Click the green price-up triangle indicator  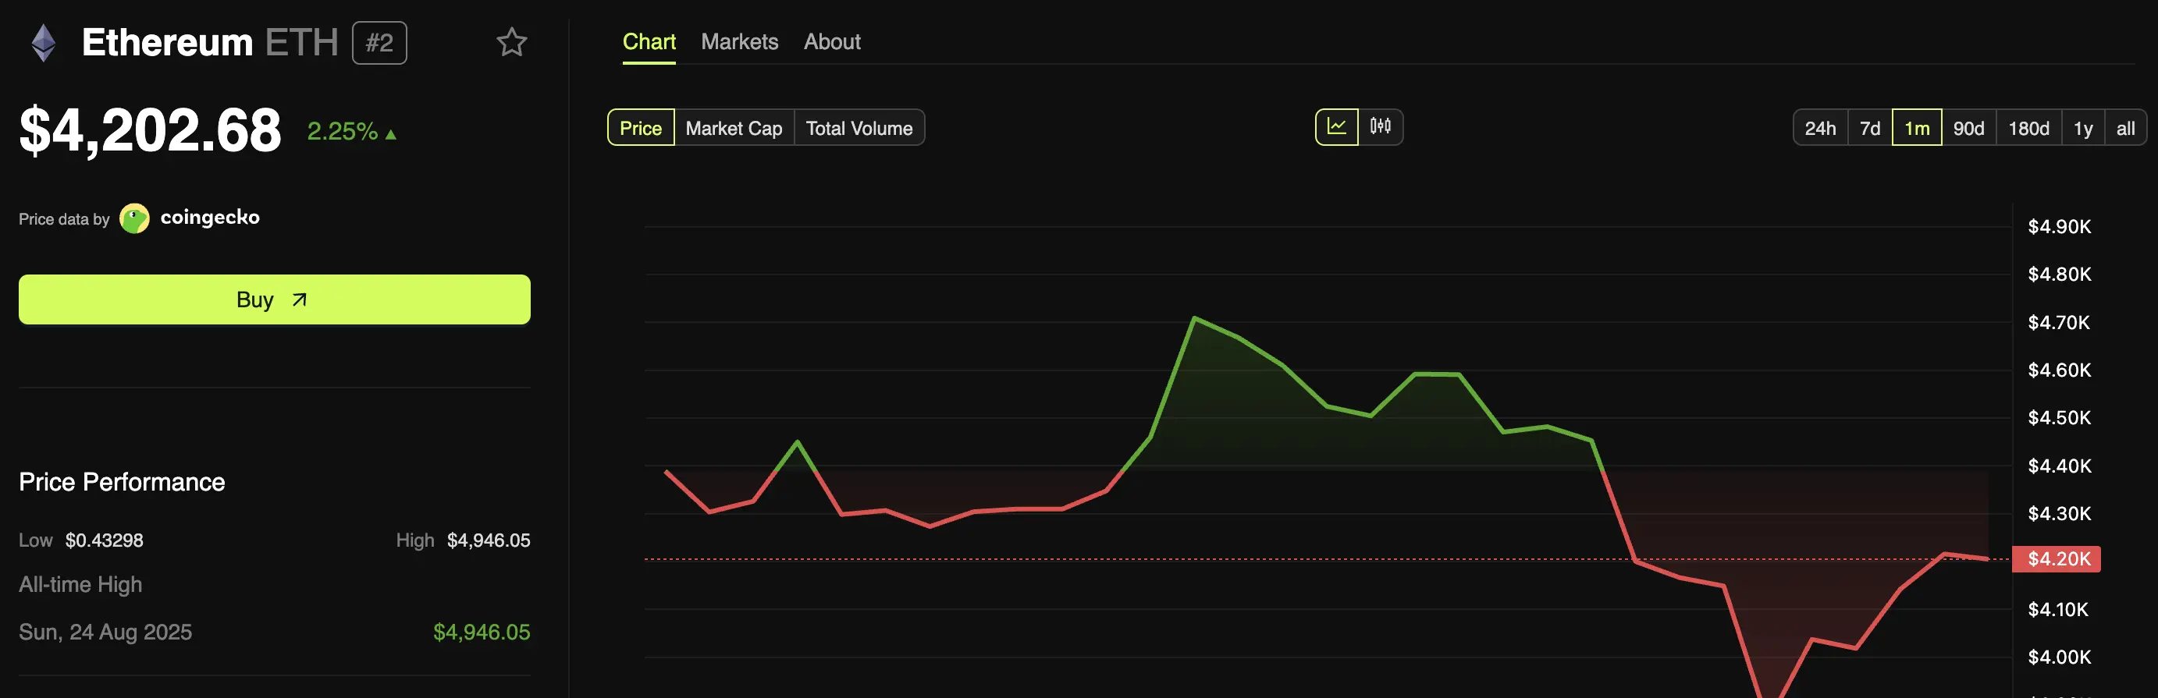[x=391, y=134]
